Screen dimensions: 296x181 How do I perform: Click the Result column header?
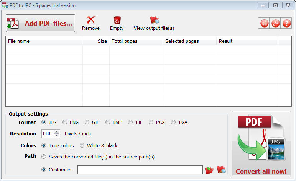247,41
